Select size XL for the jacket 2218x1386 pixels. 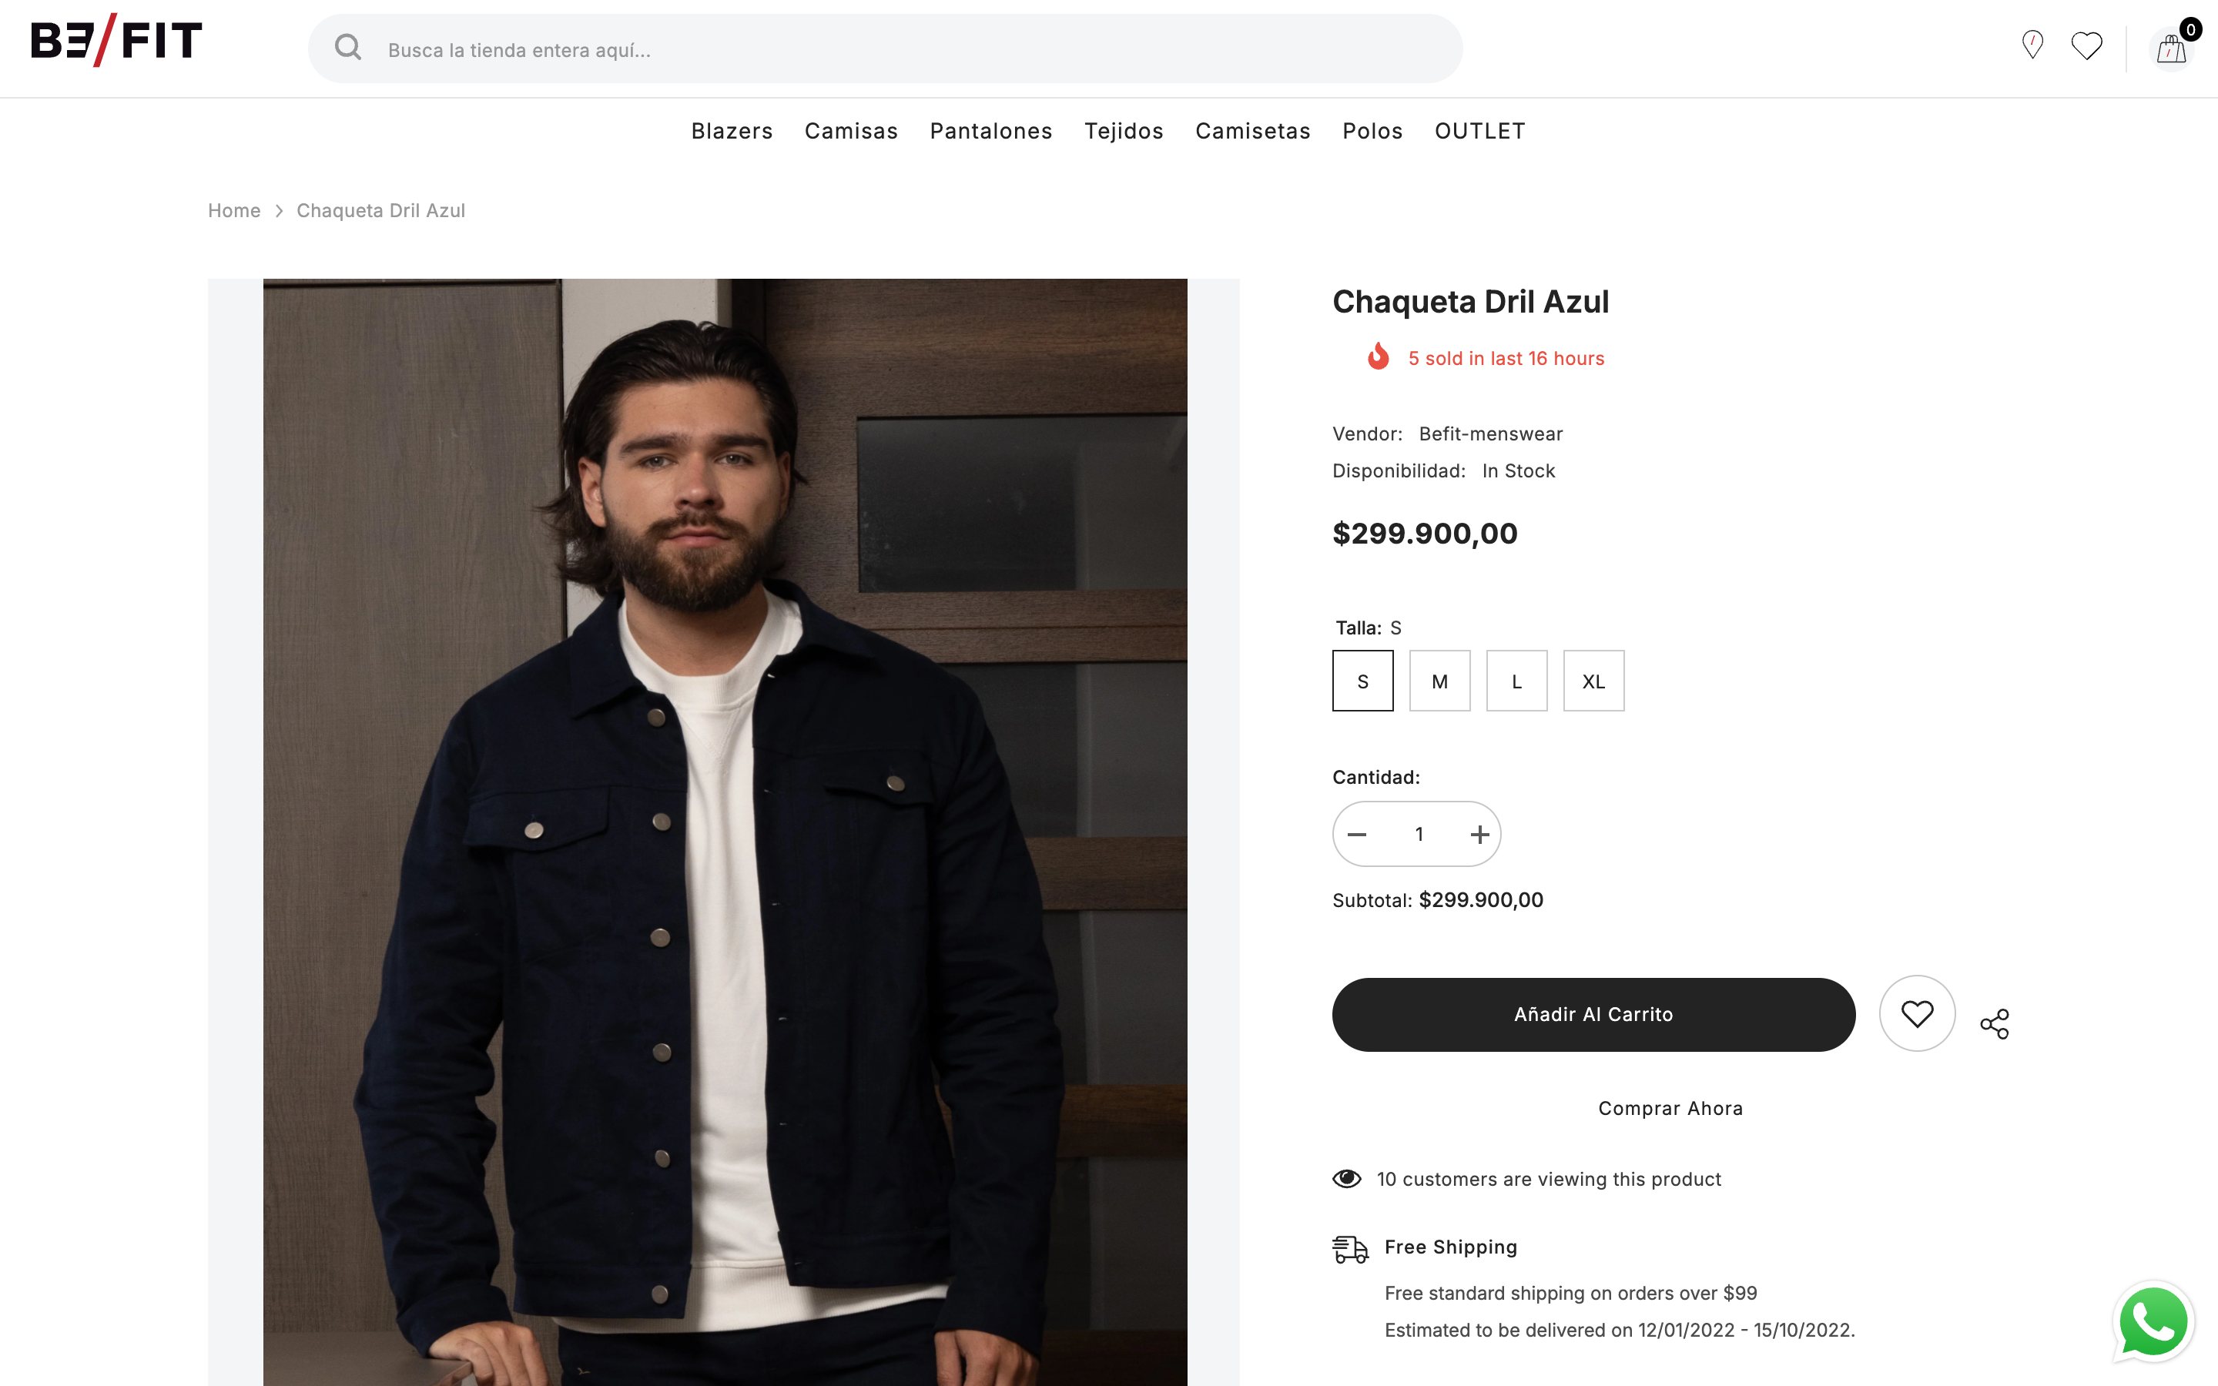coord(1594,680)
